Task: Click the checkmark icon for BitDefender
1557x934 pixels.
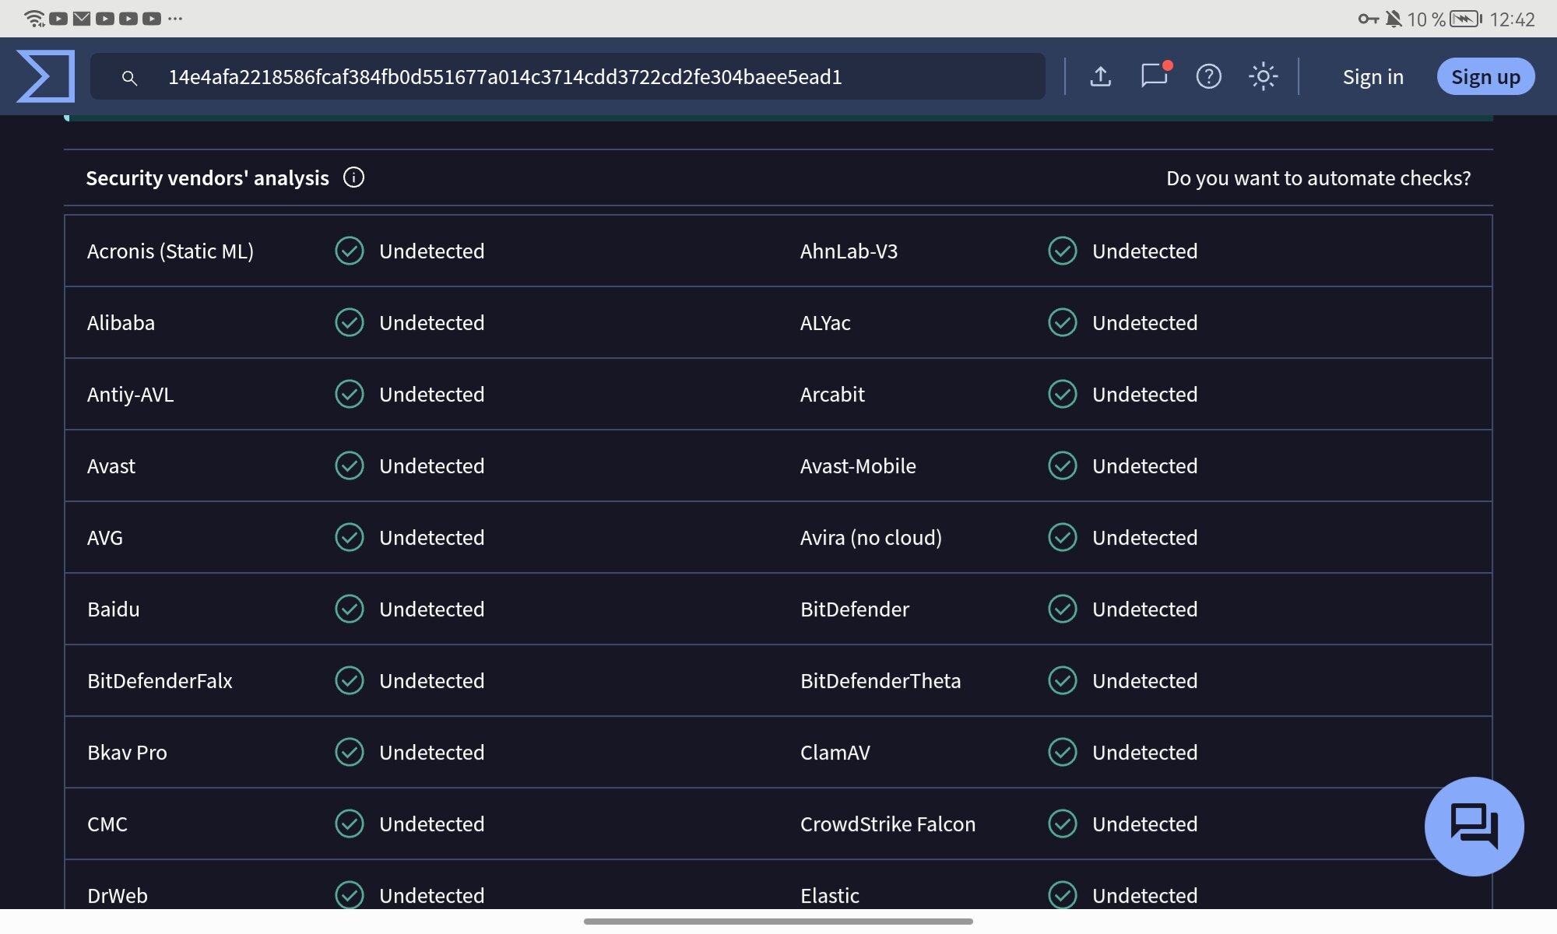Action: [1063, 609]
